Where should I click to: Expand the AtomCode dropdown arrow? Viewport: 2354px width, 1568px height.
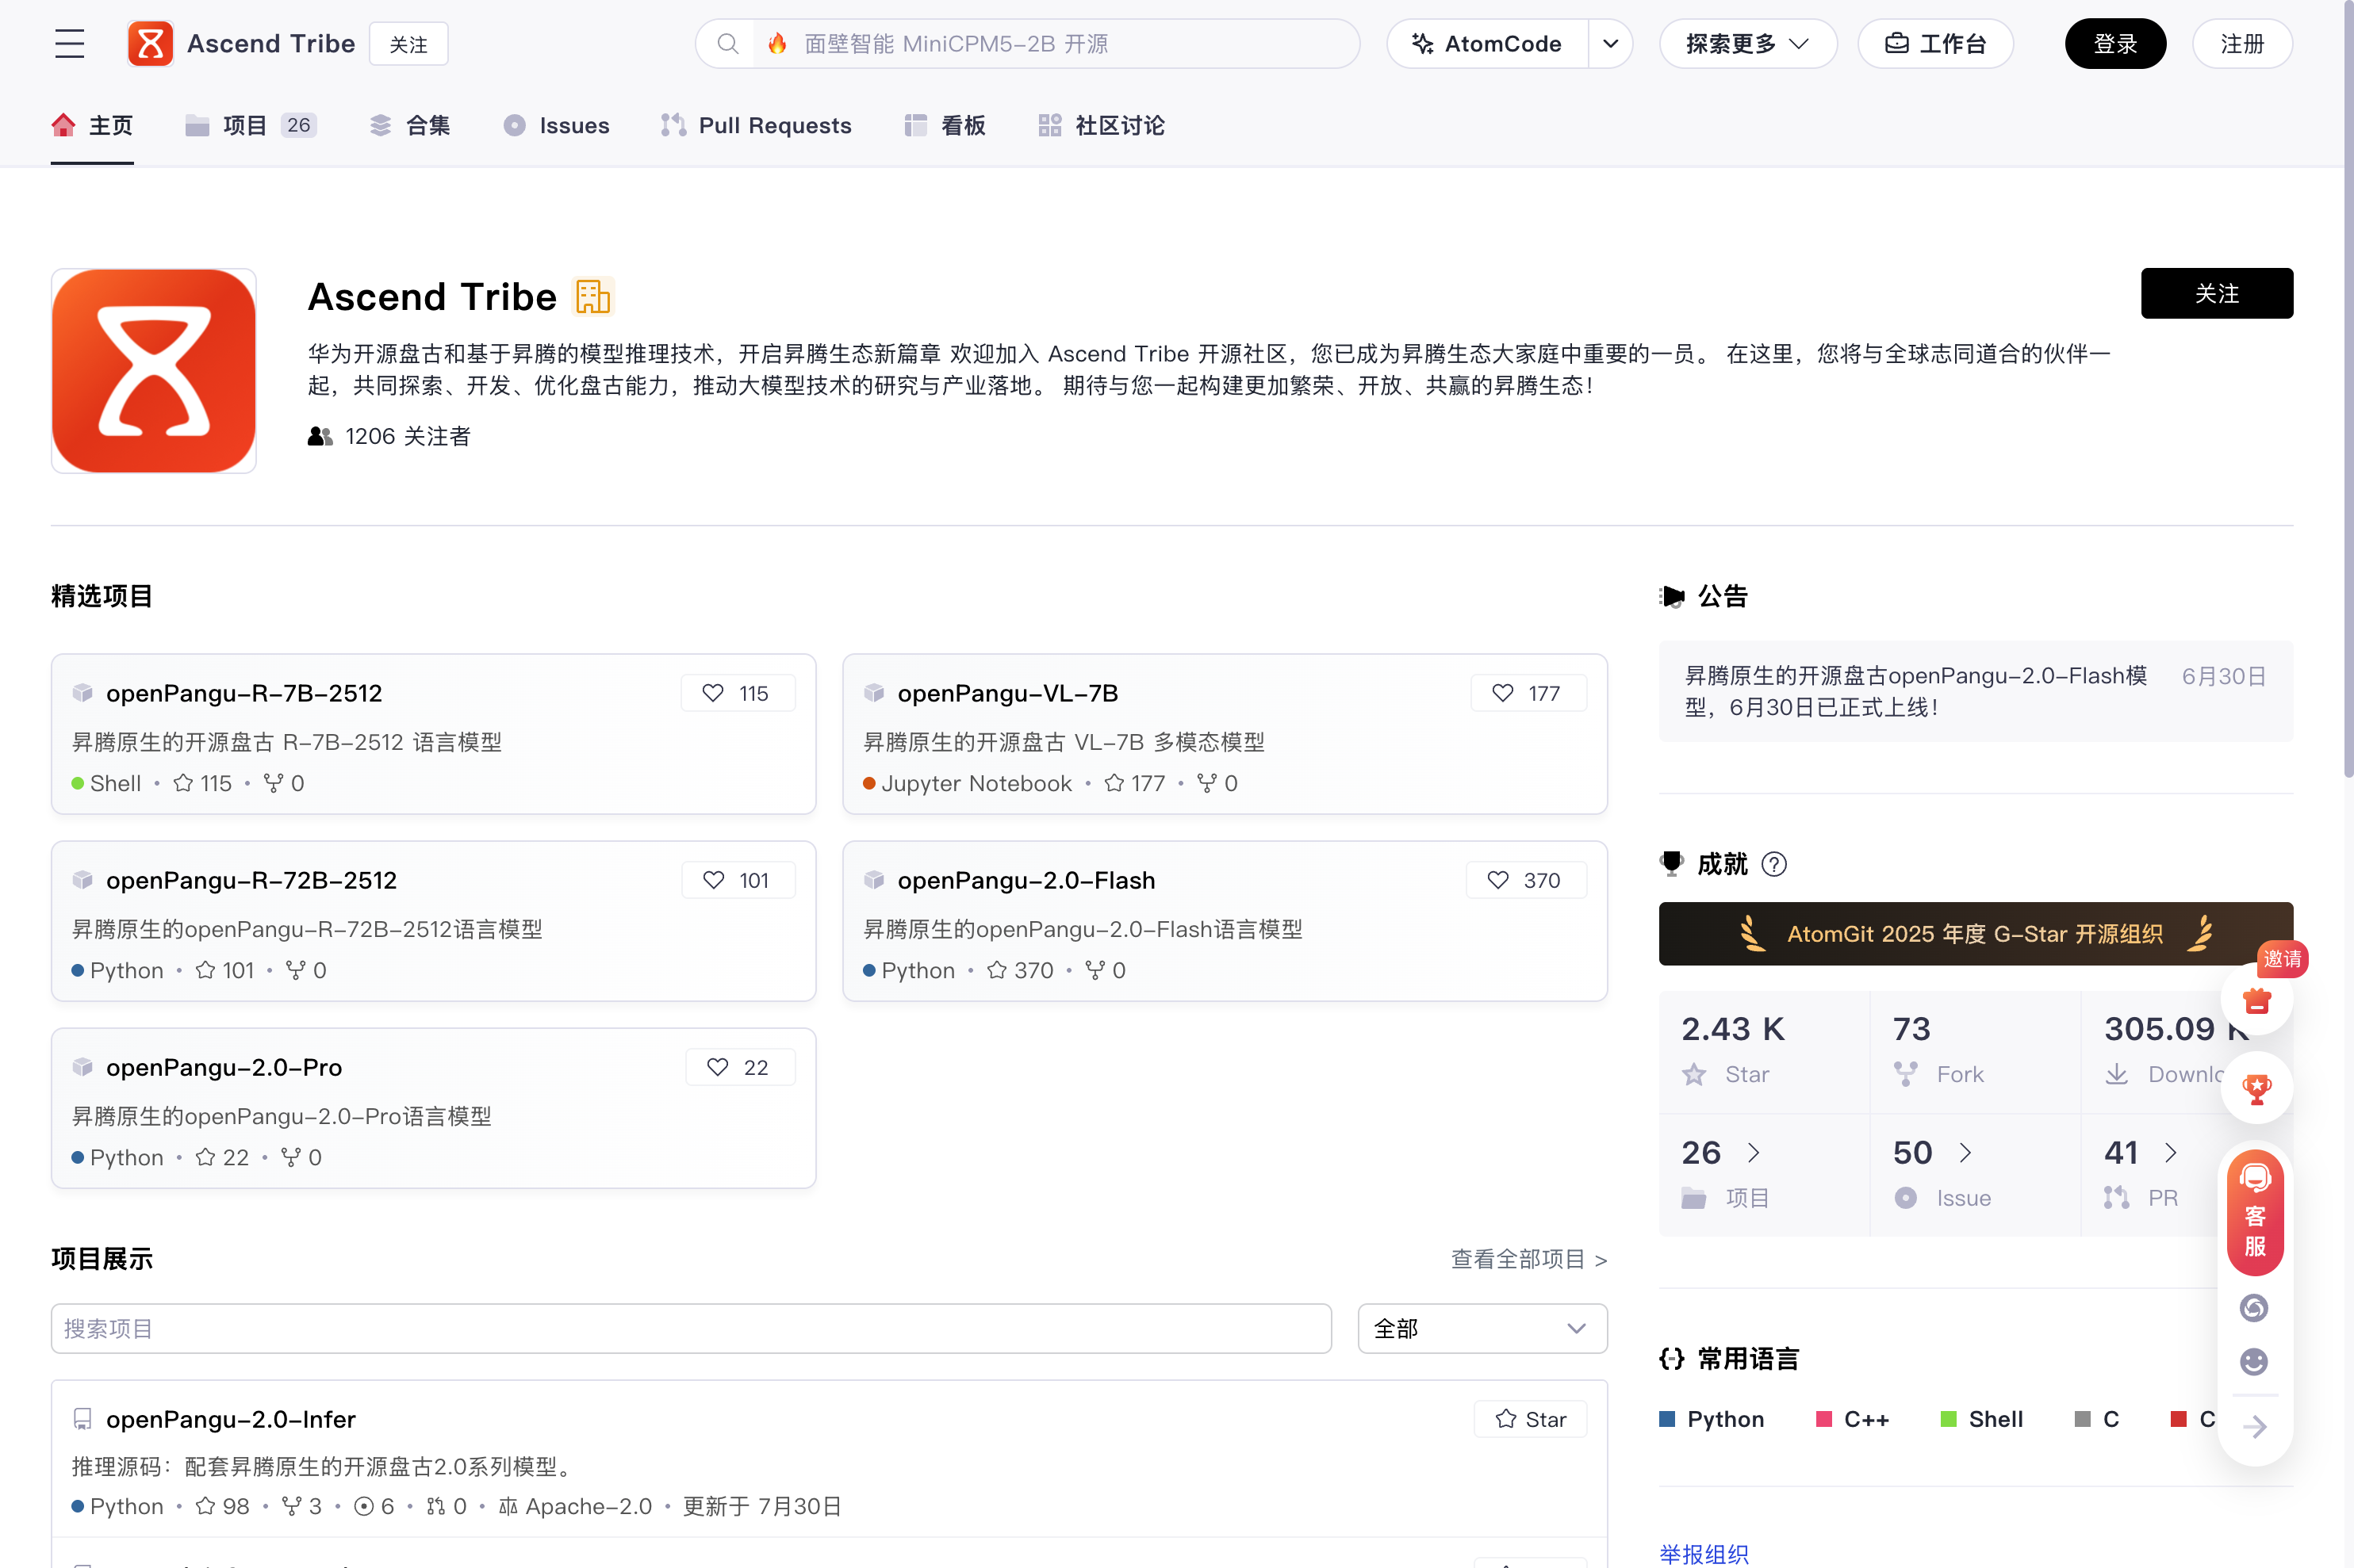[1611, 44]
